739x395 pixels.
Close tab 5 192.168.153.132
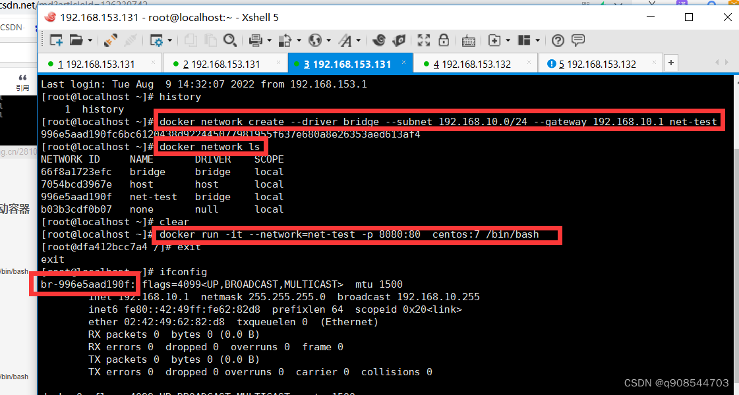[654, 62]
